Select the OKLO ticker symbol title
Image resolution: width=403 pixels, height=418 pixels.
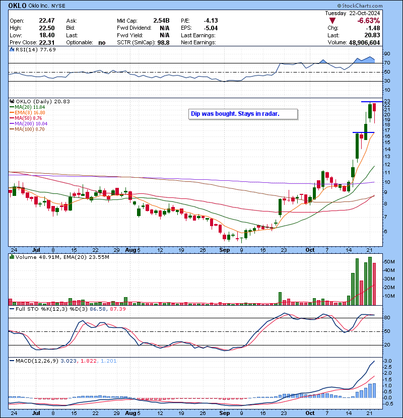(x=17, y=6)
